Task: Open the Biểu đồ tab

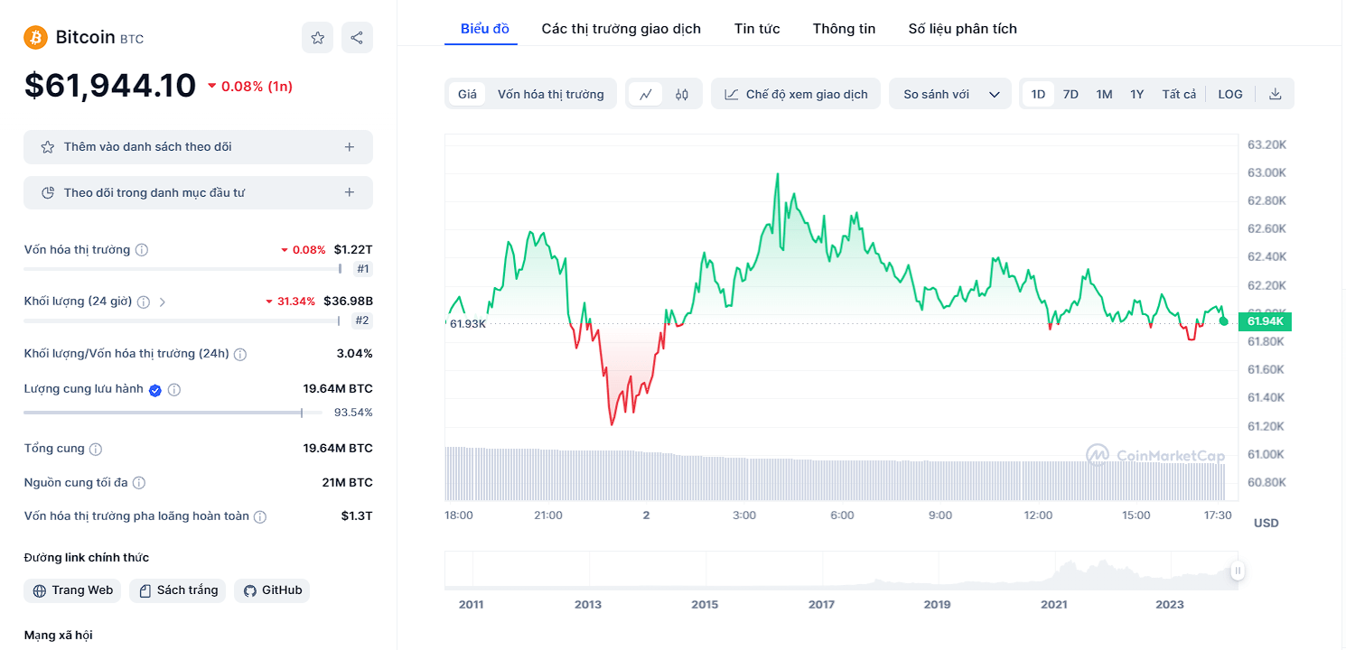Action: [485, 29]
